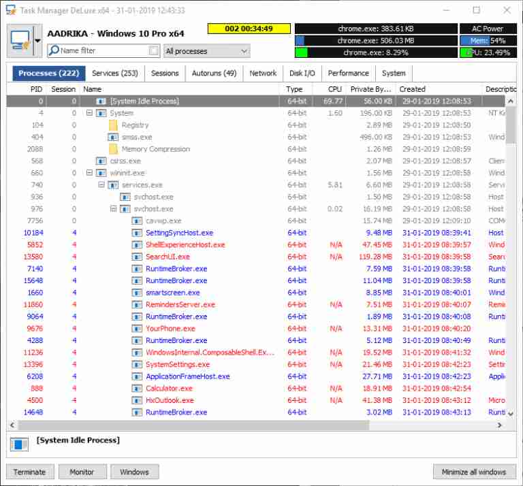Viewport: 523px width, 486px height.
Task: Click the large icon in details pane
Action: point(19,444)
